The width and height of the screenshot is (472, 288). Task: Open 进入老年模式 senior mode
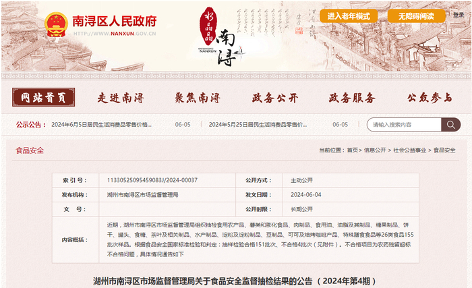[x=349, y=16]
